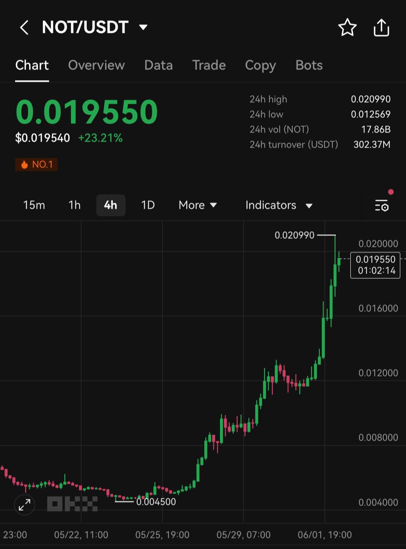The image size is (406, 549).
Task: Tap the back arrow icon
Action: tap(24, 28)
